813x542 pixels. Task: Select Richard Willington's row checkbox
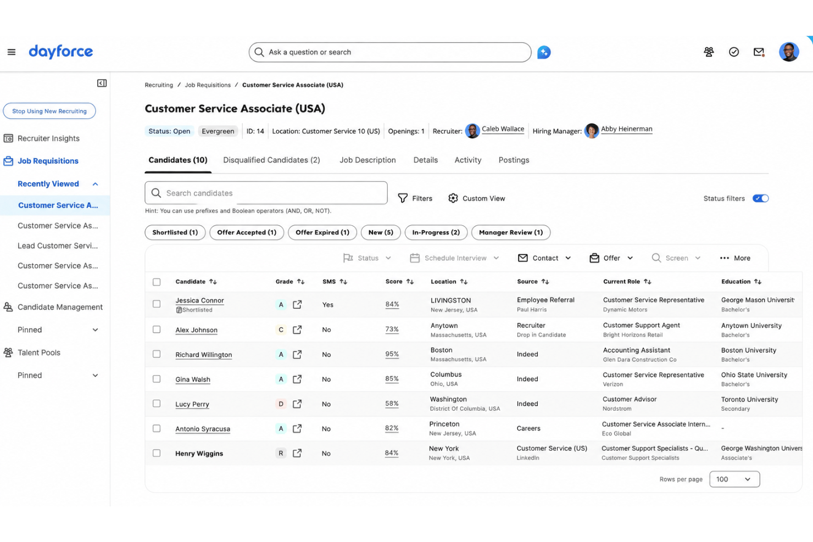(157, 354)
